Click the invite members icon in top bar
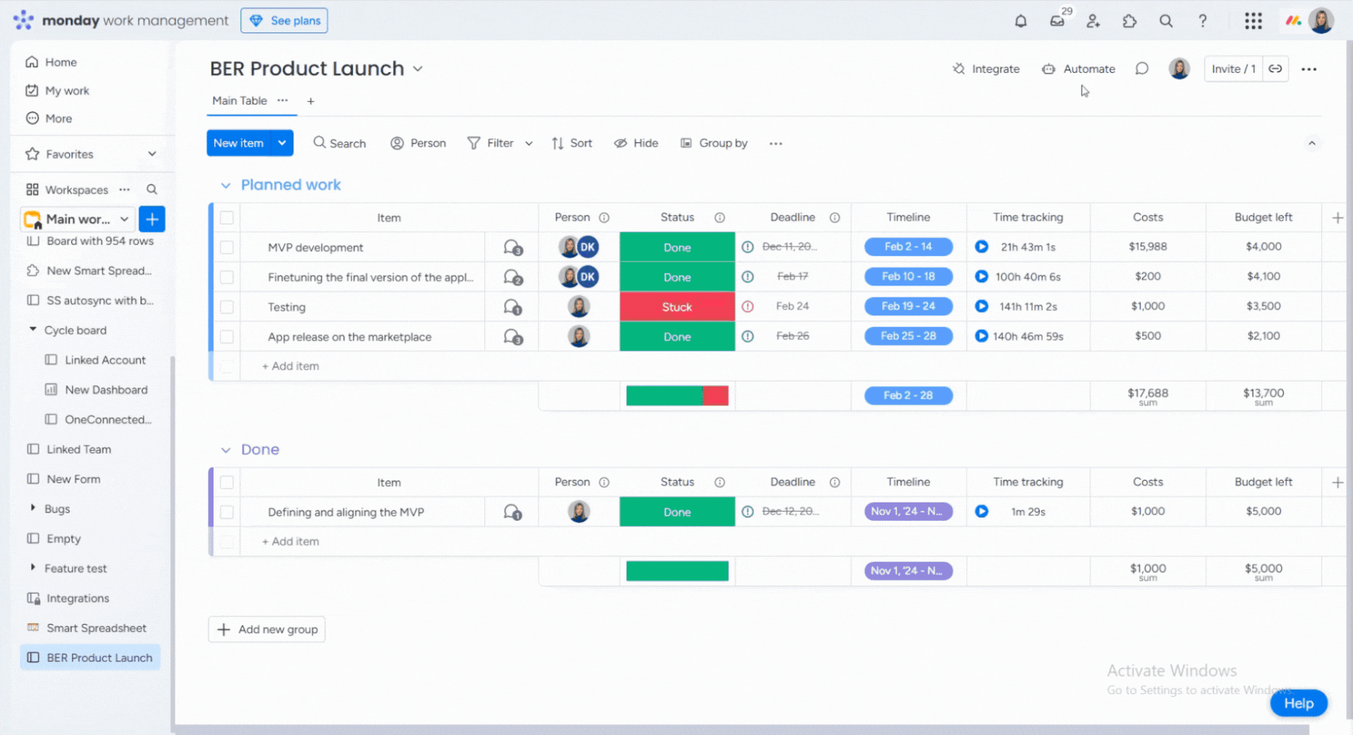Screen dimensions: 1353x735 pyautogui.click(x=1093, y=20)
